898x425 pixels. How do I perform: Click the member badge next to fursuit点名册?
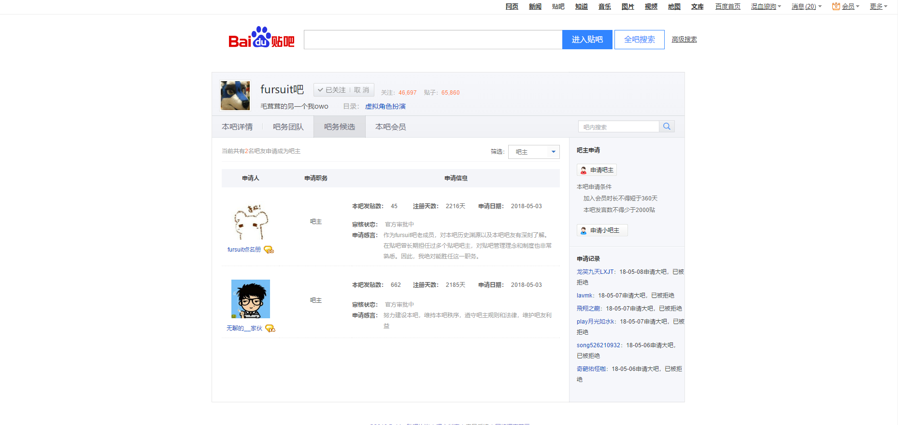tap(269, 250)
